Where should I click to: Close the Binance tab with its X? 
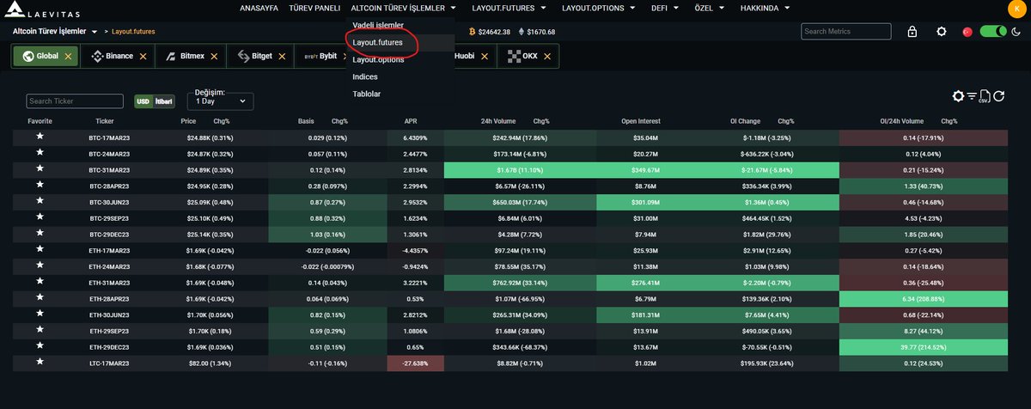tap(143, 56)
